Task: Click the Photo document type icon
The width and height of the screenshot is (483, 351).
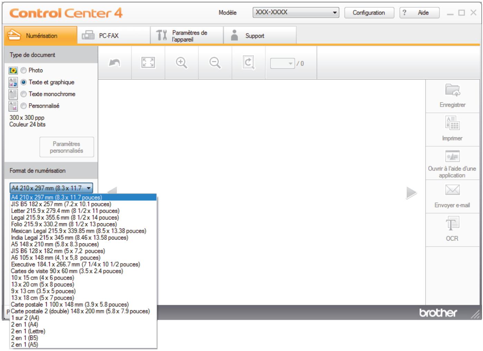Action: 13,70
